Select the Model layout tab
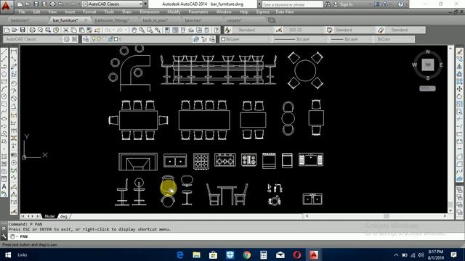The width and height of the screenshot is (465, 261). [49, 216]
